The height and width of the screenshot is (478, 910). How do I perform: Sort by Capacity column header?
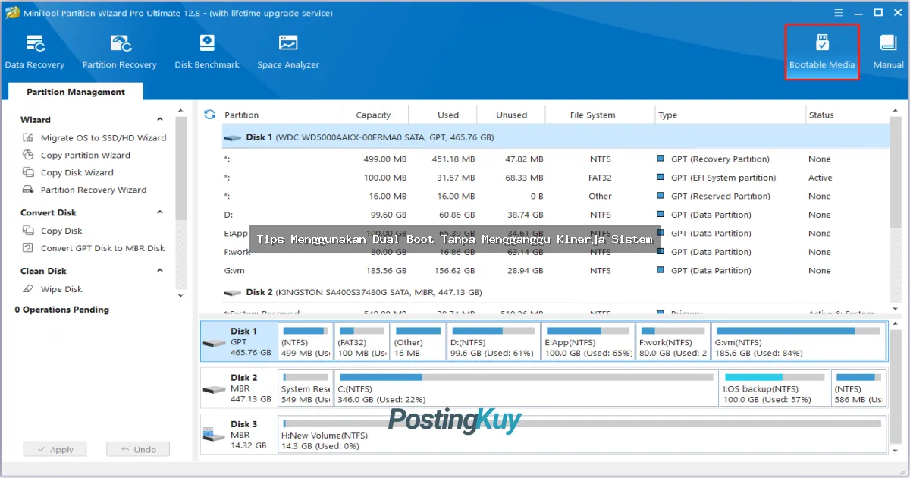(373, 115)
